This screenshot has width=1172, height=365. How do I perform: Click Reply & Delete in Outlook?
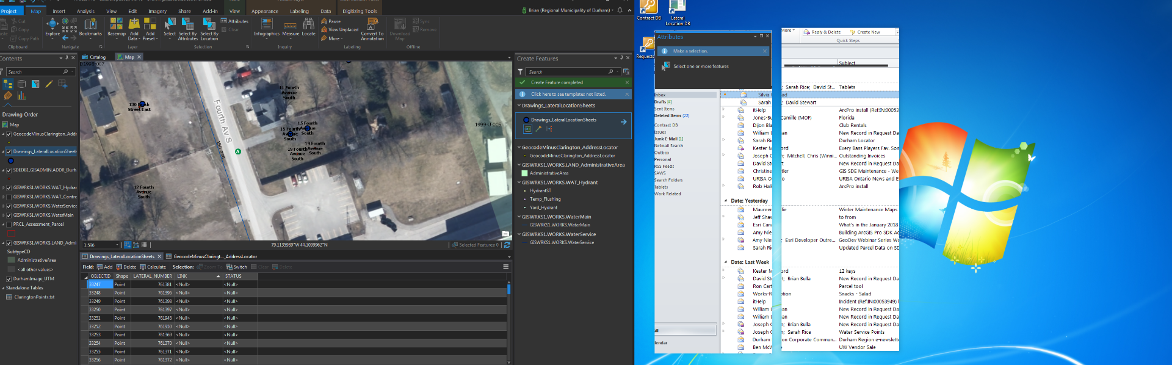point(822,32)
